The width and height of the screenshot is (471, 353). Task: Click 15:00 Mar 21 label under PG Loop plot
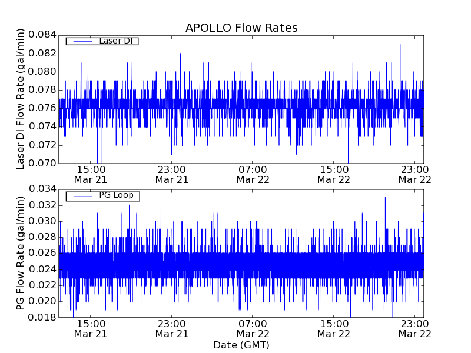point(91,329)
